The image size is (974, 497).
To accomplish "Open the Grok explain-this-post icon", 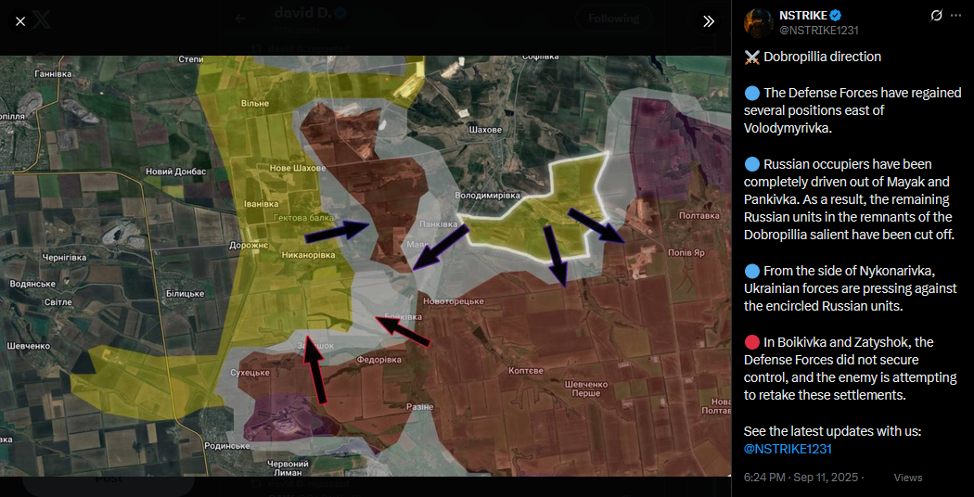I will (x=936, y=16).
